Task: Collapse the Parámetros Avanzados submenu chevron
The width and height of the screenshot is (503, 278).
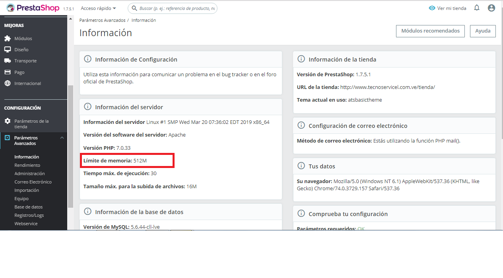Action: click(x=62, y=138)
